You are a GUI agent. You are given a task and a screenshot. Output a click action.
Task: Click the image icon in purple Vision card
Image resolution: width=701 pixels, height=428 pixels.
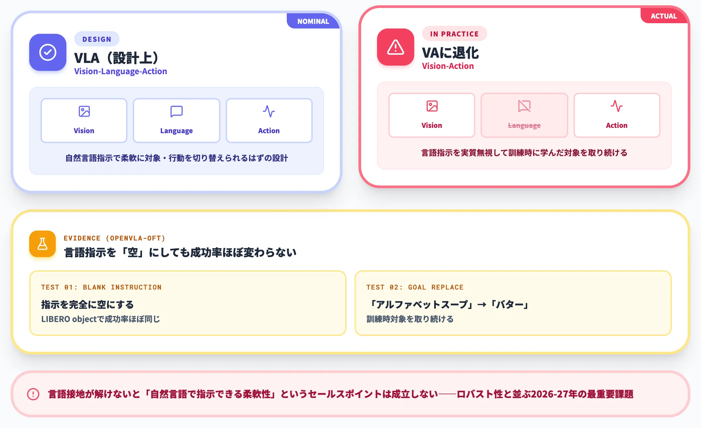[84, 111]
